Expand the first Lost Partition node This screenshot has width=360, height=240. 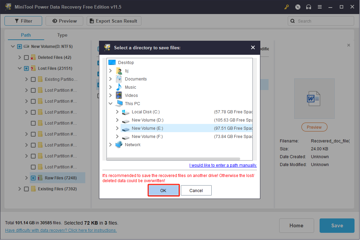click(x=26, y=90)
